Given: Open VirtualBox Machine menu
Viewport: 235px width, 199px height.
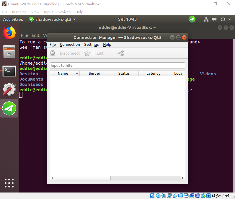Looking at the screenshot, I should coord(19,12).
